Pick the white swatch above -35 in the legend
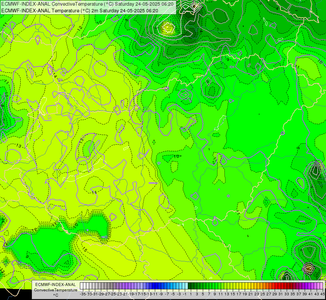The width and height of the screenshot is (326, 300). pyautogui.click(x=82, y=286)
